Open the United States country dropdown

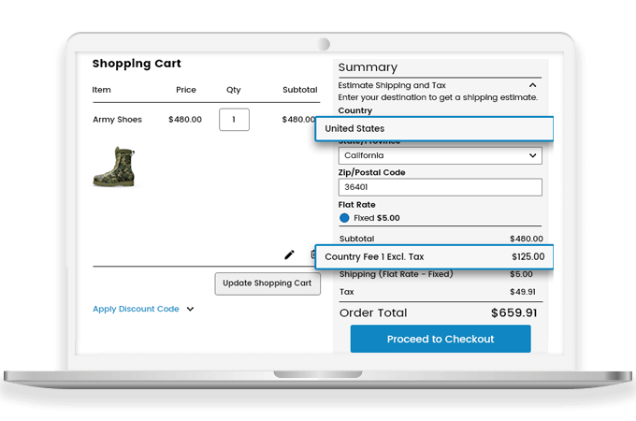(x=434, y=128)
